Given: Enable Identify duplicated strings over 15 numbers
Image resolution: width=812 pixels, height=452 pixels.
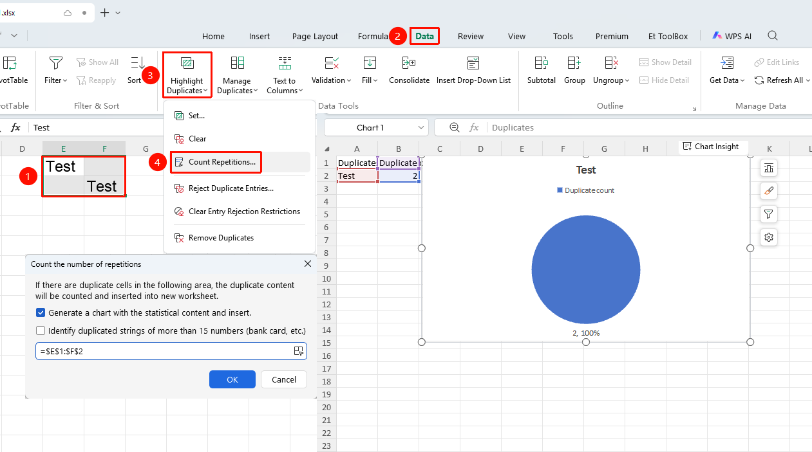Looking at the screenshot, I should click(41, 331).
